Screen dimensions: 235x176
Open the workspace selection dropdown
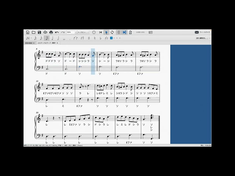(202, 38)
